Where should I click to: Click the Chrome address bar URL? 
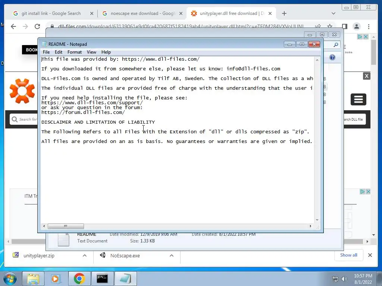click(181, 26)
